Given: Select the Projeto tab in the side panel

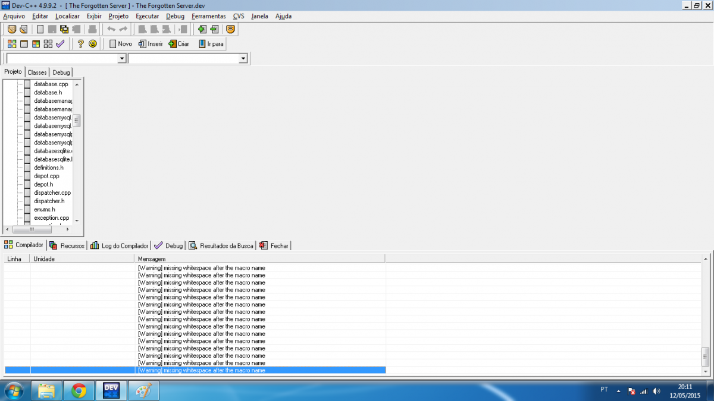Looking at the screenshot, I should click(13, 72).
